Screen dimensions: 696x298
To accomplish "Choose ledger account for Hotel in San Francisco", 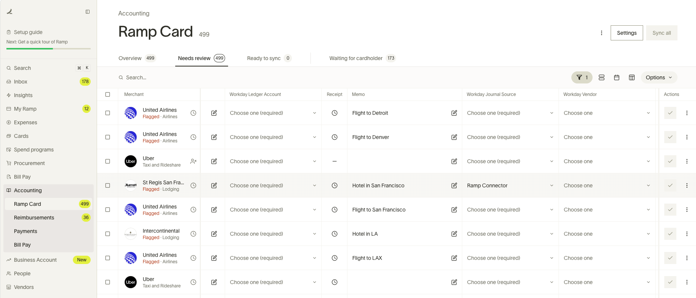I will point(273,185).
